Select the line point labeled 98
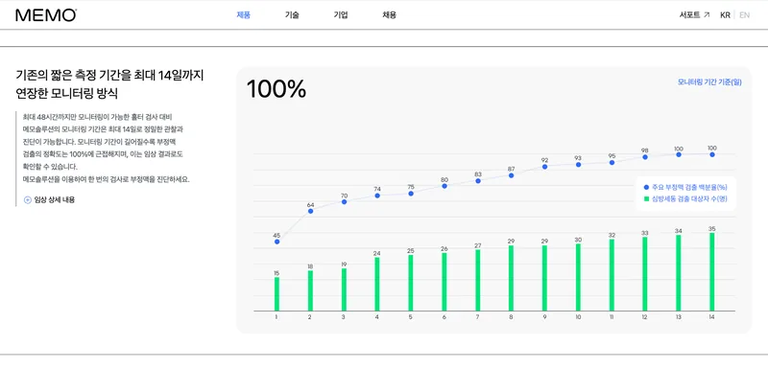 pos(645,157)
